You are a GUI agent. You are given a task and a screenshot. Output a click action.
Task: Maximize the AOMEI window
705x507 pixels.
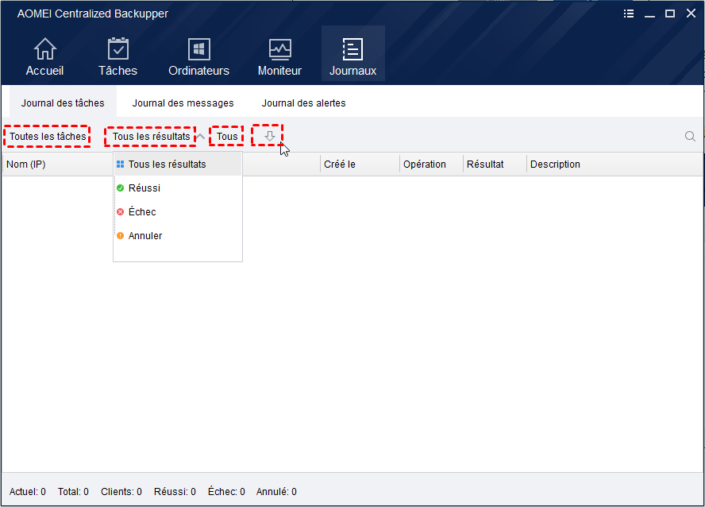click(x=670, y=14)
